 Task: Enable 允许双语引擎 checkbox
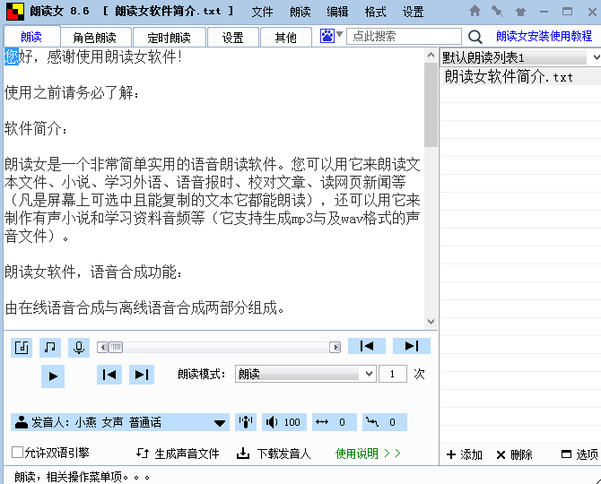point(17,453)
